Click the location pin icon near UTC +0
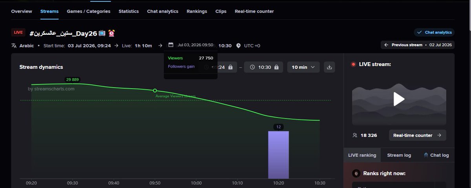471x188 pixels. pos(238,46)
